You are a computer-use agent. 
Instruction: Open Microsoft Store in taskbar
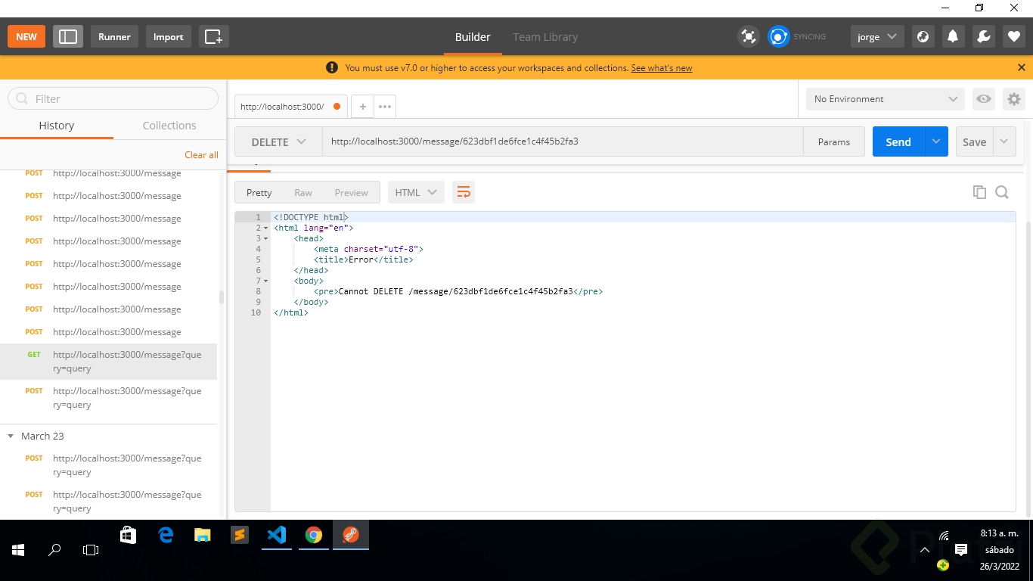[x=128, y=535]
